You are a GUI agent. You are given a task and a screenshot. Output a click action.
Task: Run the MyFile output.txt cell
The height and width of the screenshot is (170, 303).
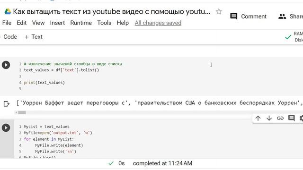tap(6, 128)
